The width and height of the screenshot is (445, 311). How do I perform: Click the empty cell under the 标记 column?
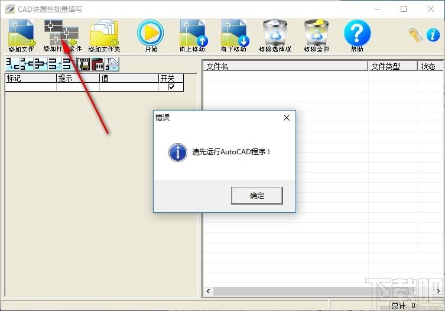[x=31, y=87]
